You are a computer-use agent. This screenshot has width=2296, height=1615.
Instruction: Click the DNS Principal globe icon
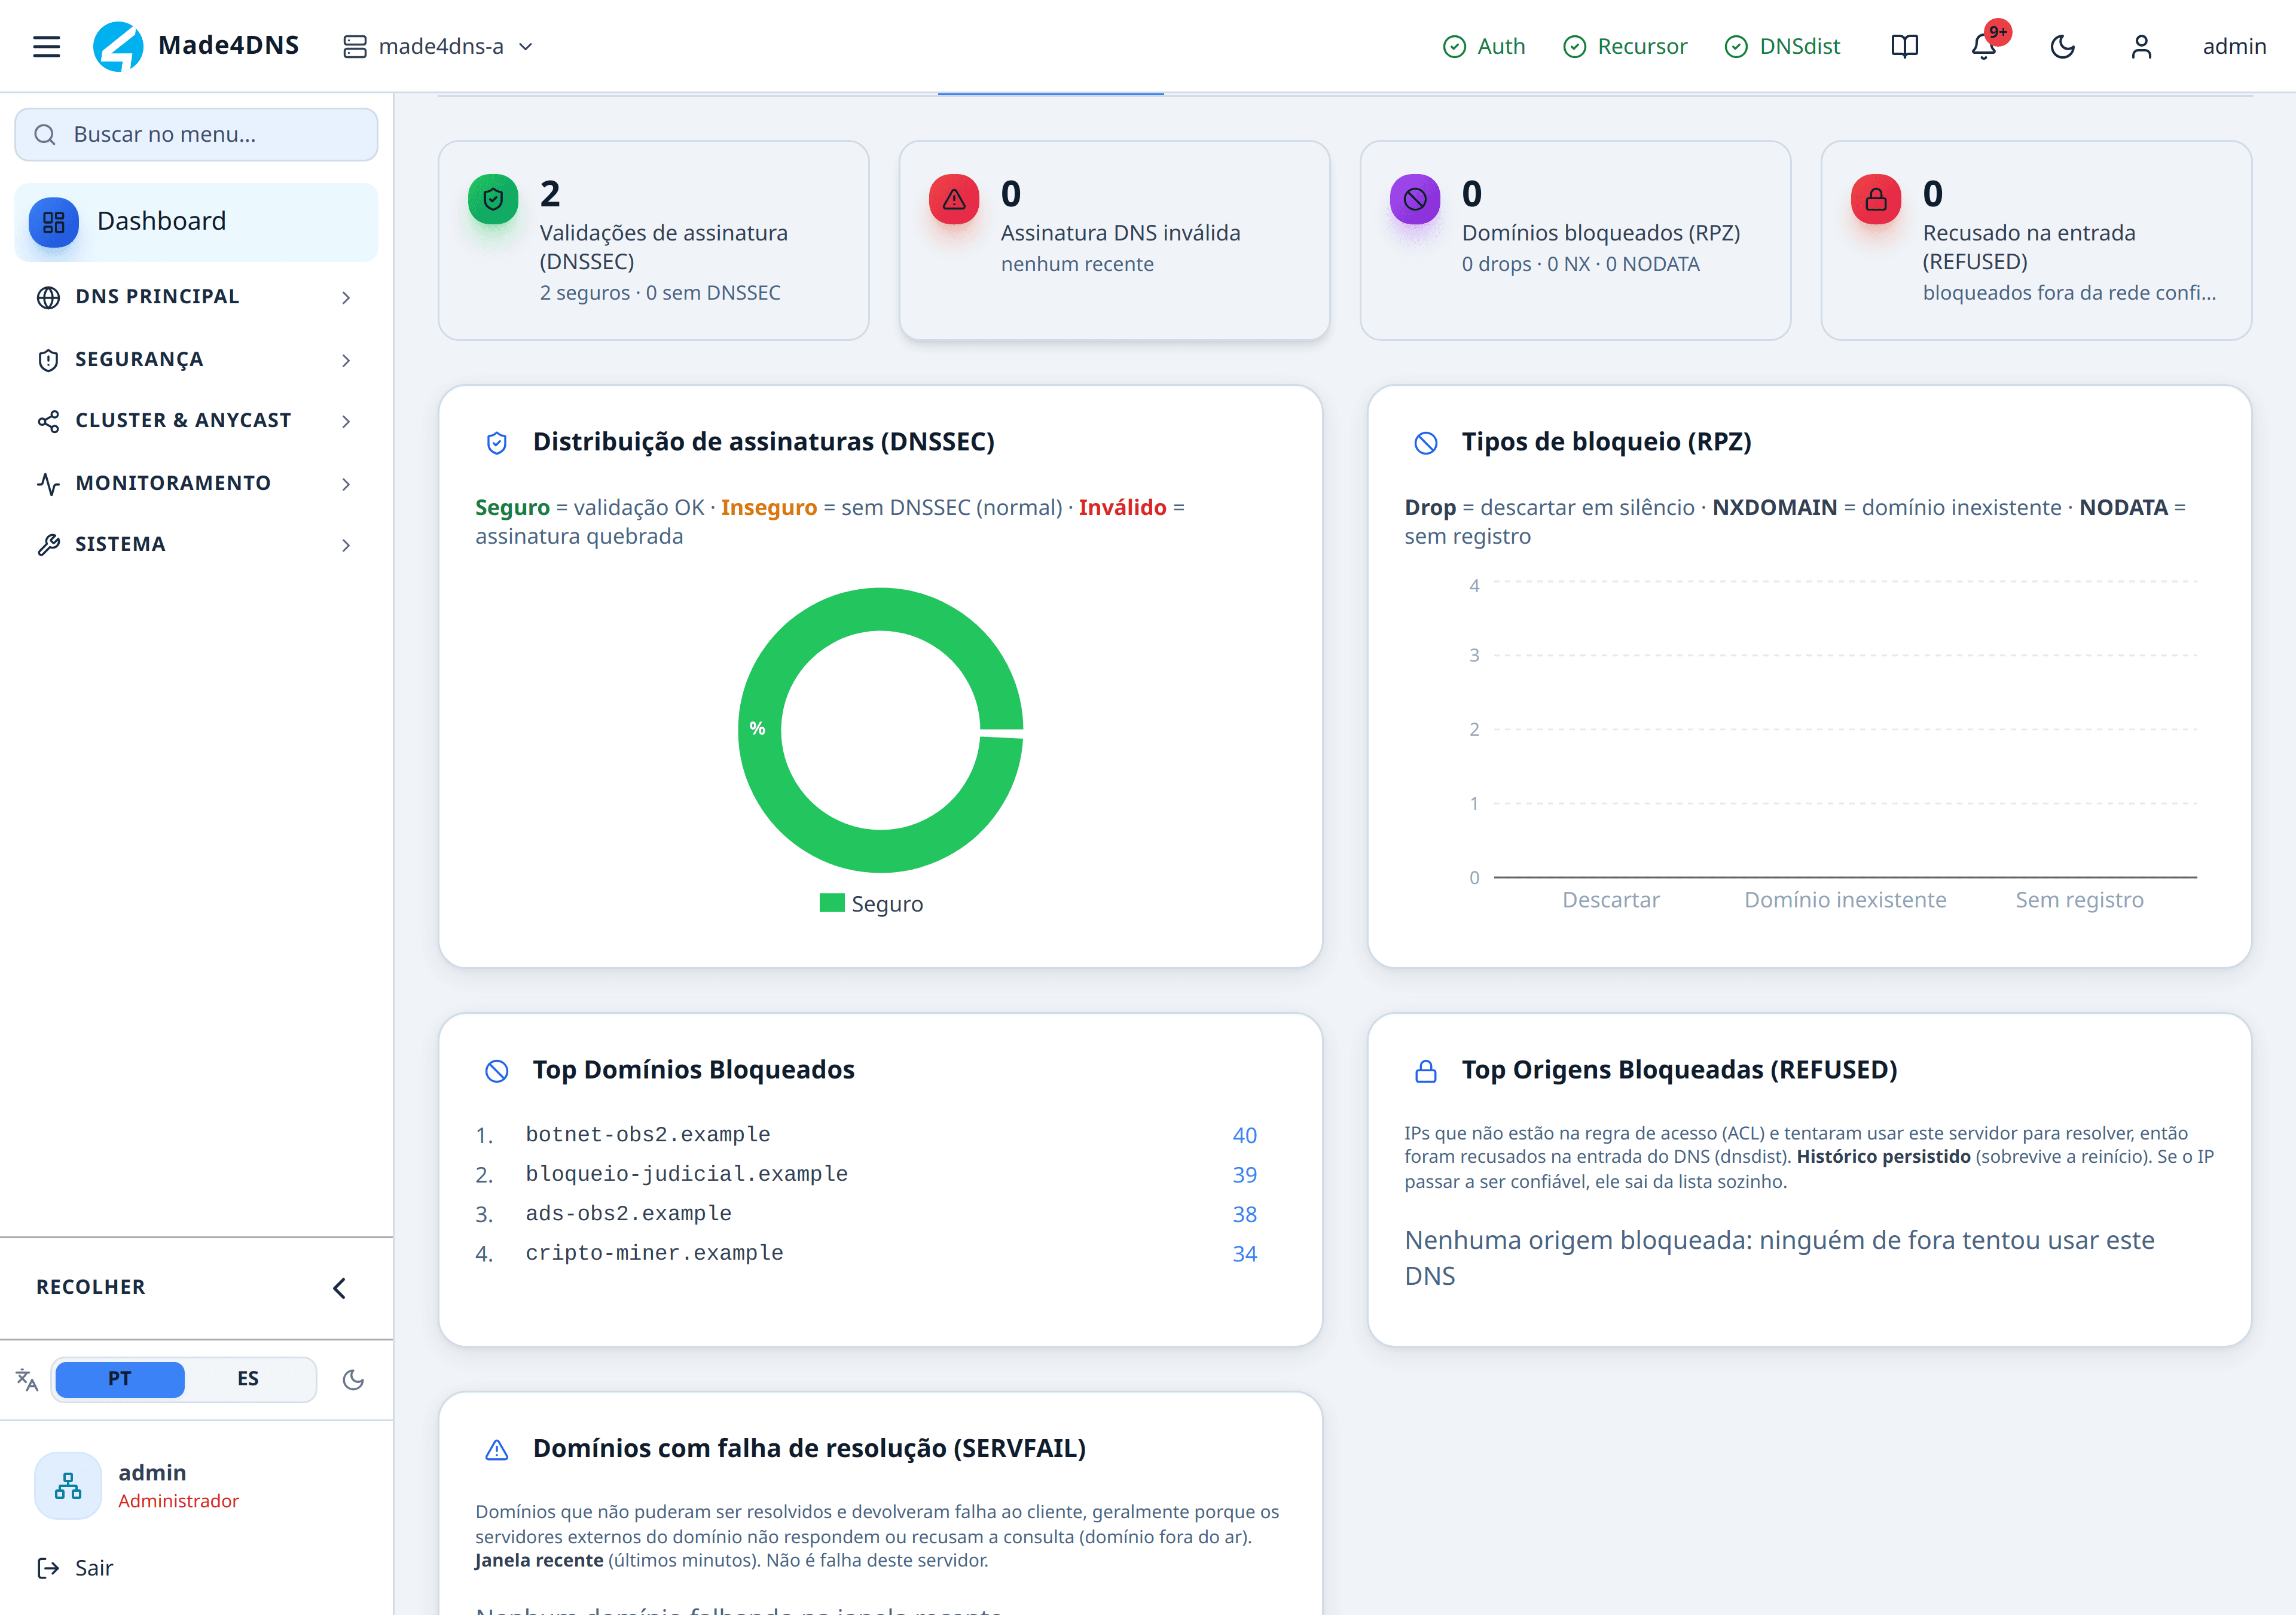(x=48, y=297)
